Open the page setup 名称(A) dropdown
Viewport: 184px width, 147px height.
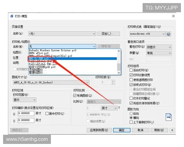62,34
